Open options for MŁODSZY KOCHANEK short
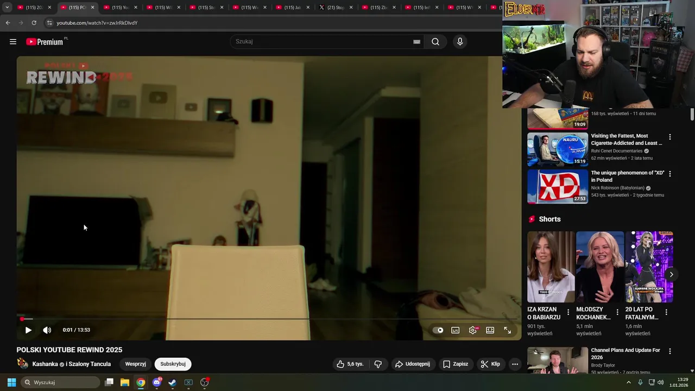Image resolution: width=695 pixels, height=391 pixels. [617, 312]
